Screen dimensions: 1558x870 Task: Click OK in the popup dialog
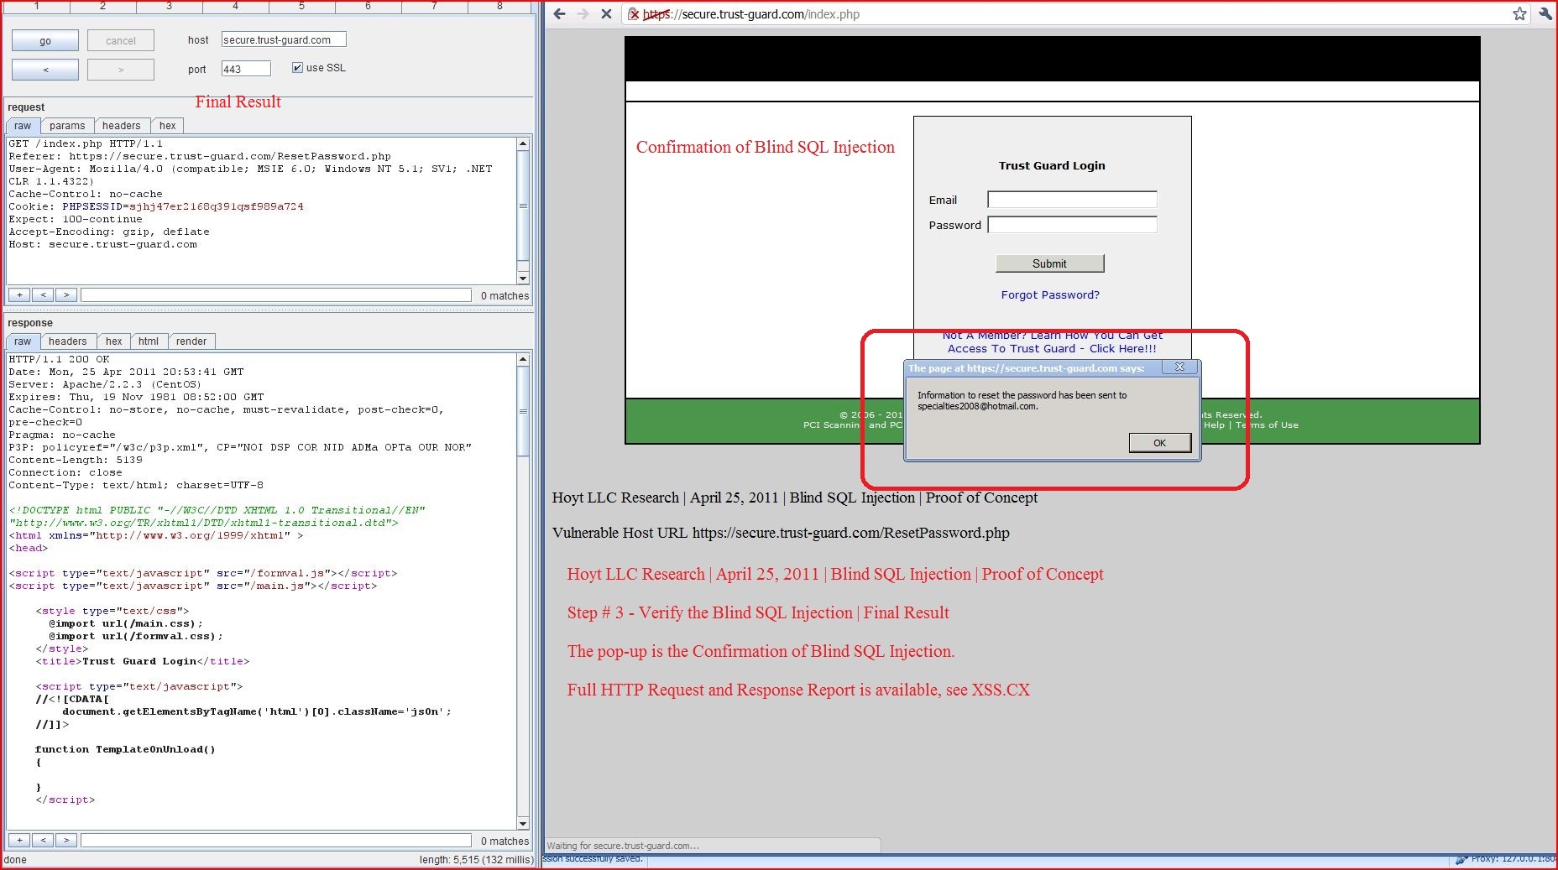(x=1159, y=443)
